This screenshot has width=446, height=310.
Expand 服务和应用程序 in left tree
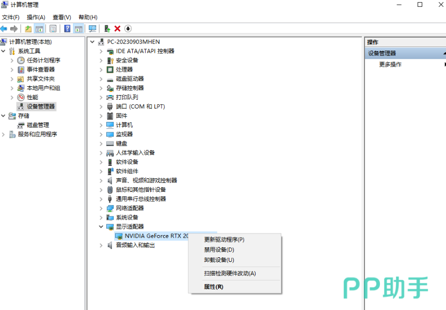tap(4, 134)
